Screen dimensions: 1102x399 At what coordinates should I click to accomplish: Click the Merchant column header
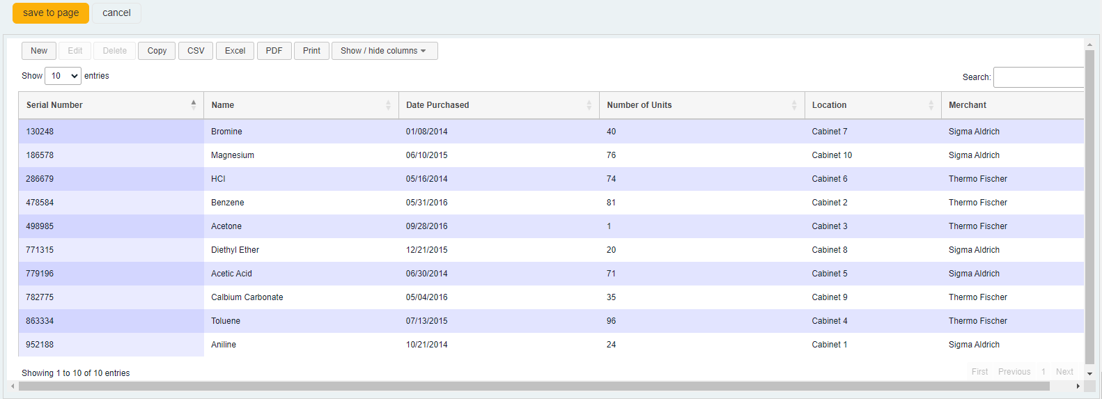tap(968, 105)
